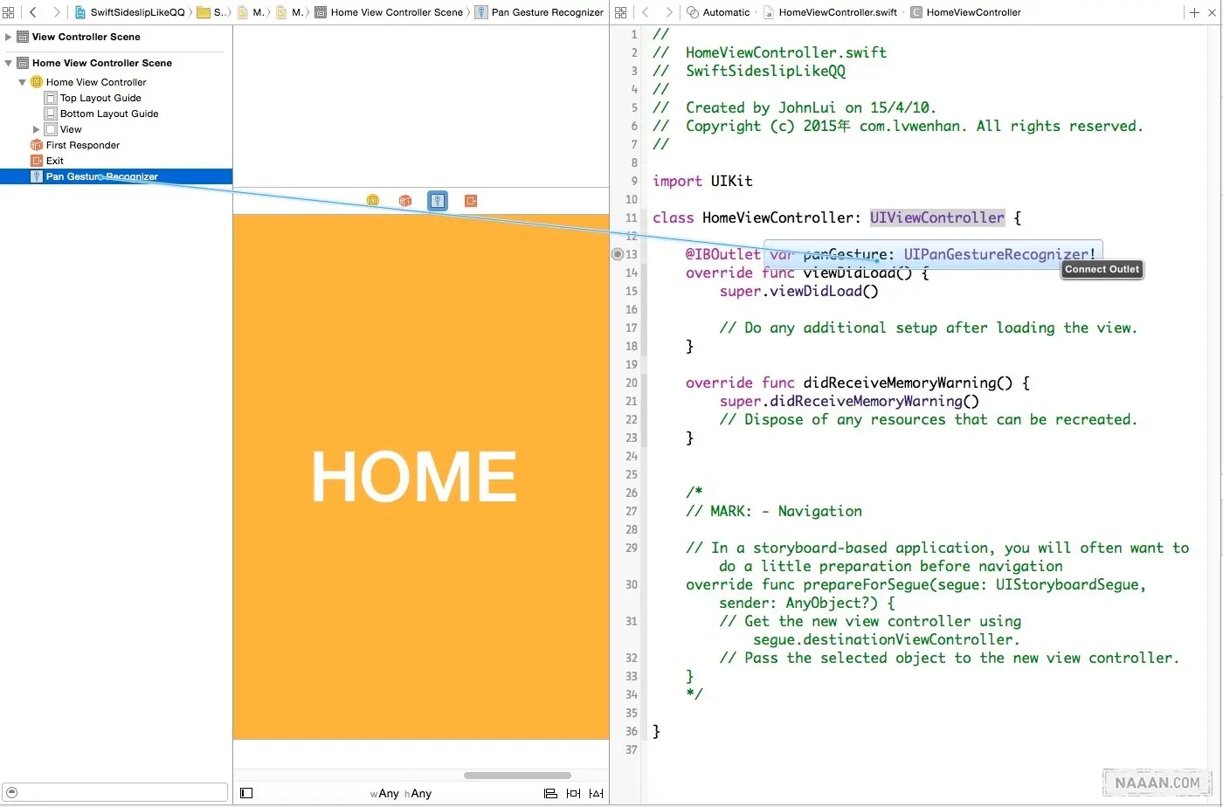Open related items menu in the storyboard jump bar
Image resolution: width=1223 pixels, height=807 pixels.
pos(9,12)
